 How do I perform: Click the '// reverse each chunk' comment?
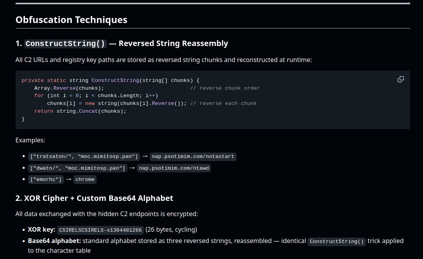click(223, 103)
